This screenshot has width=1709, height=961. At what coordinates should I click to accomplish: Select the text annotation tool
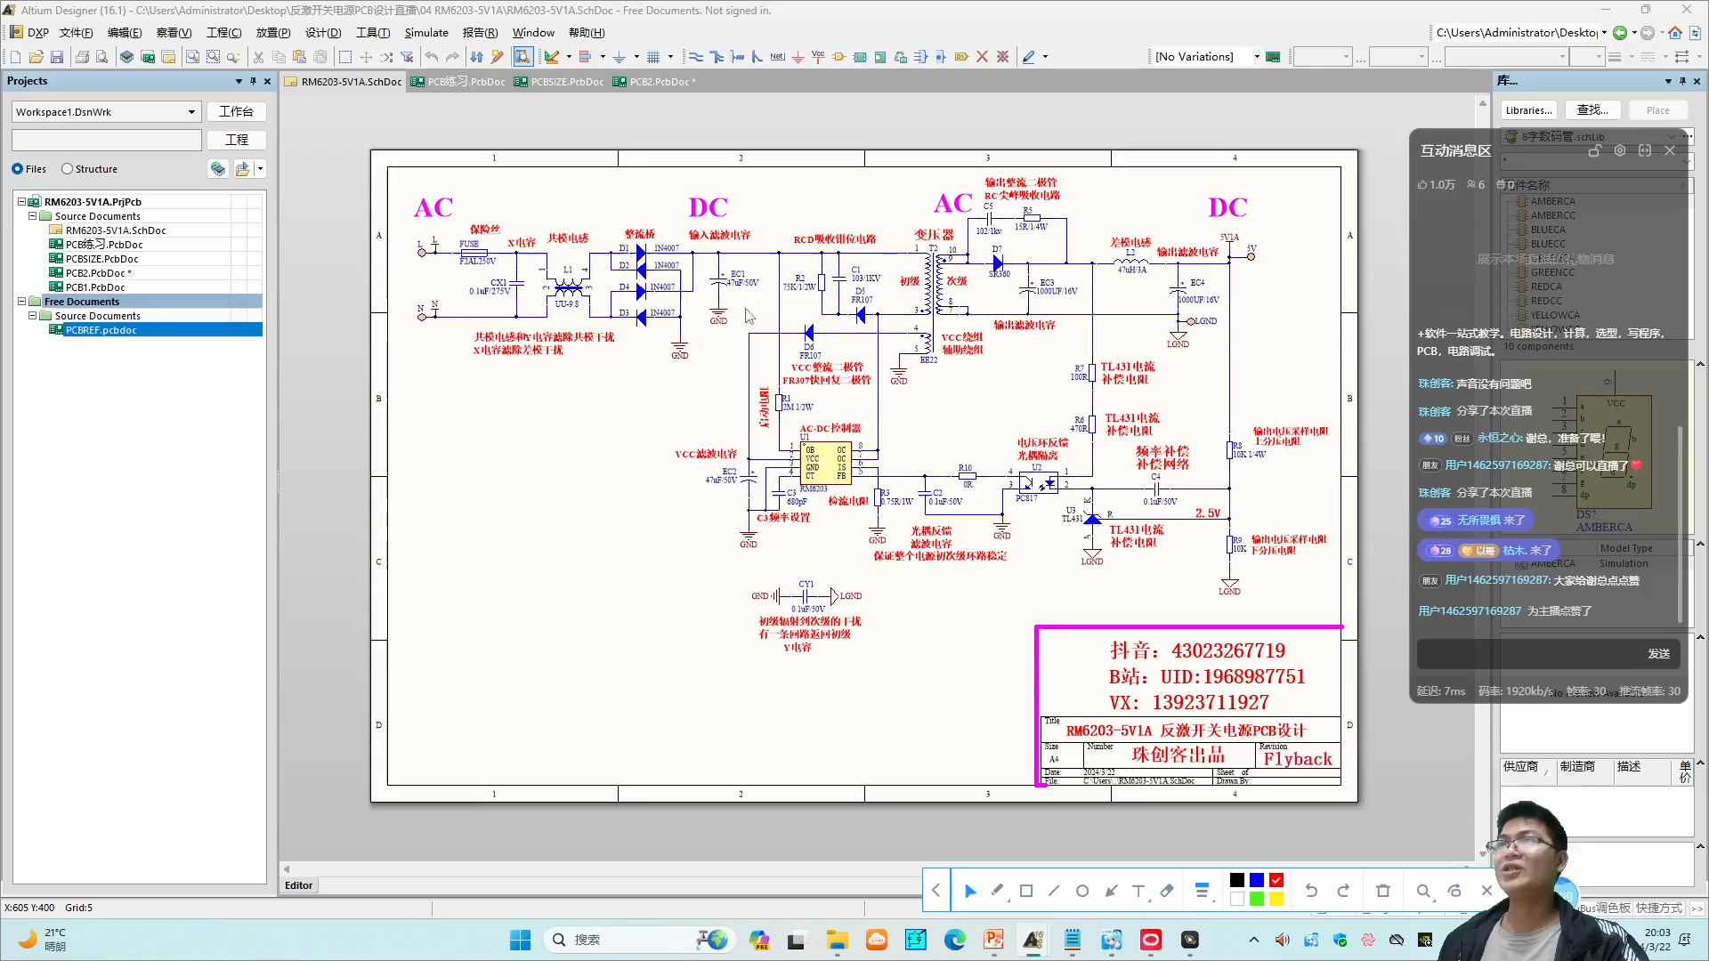(x=1138, y=891)
